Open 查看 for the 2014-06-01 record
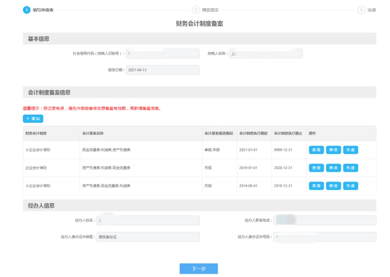Image resolution: width=390 pixels, height=277 pixels. click(316, 186)
